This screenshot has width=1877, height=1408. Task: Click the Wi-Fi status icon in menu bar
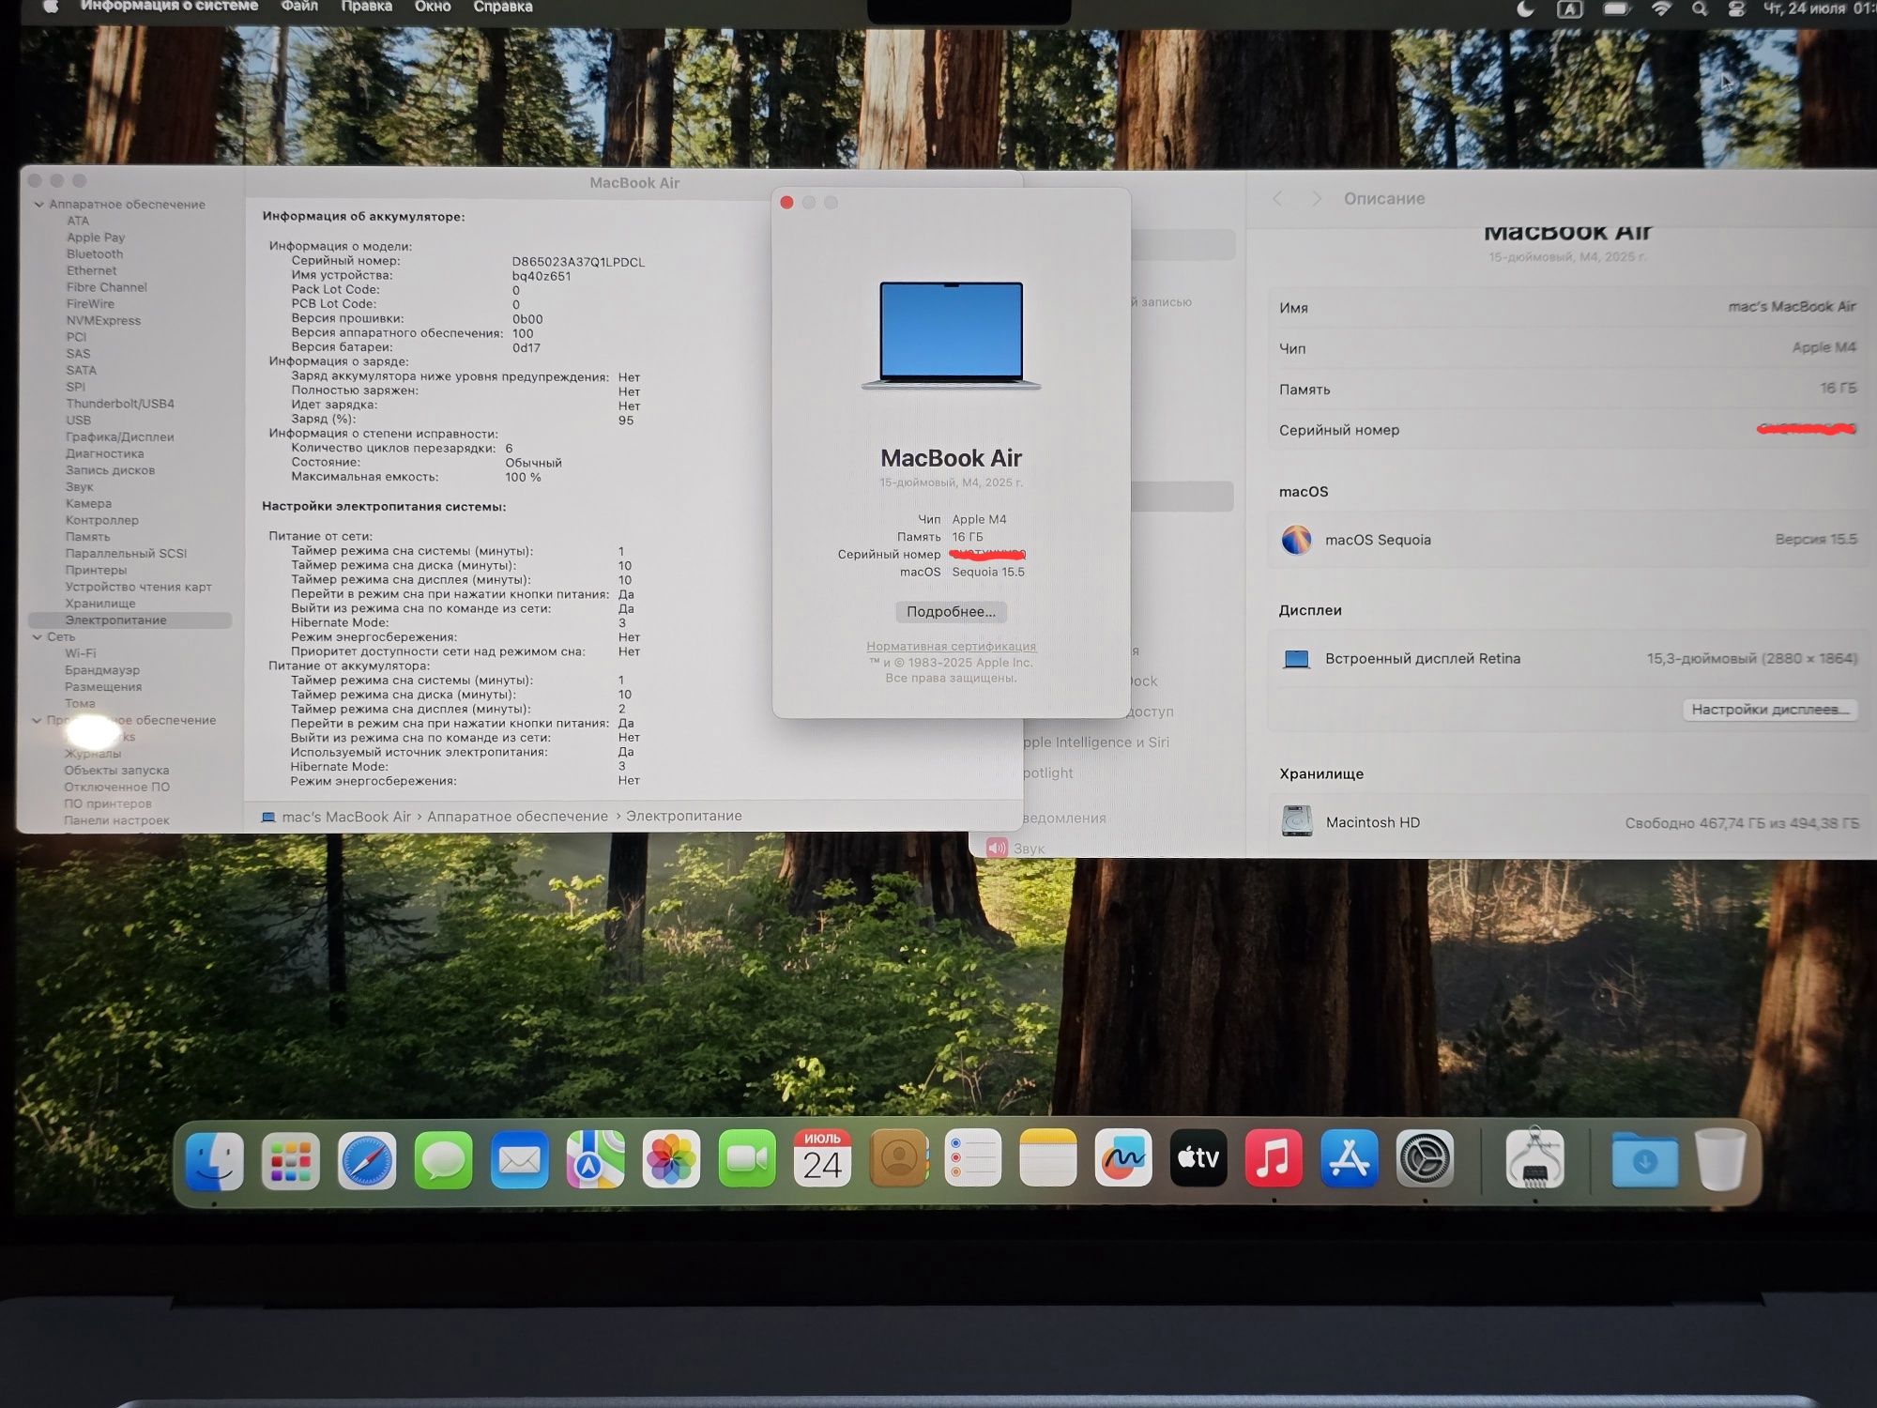point(1662,8)
